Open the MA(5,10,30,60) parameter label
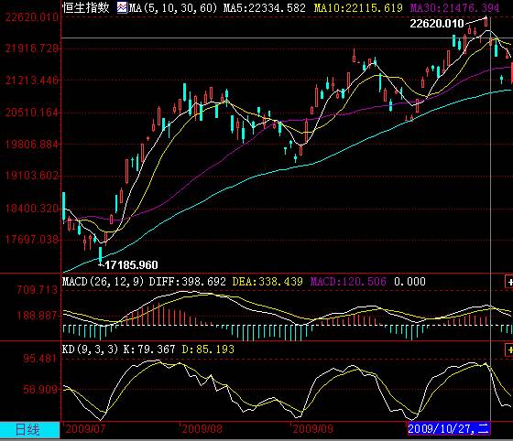This screenshot has width=513, height=441. point(173,7)
